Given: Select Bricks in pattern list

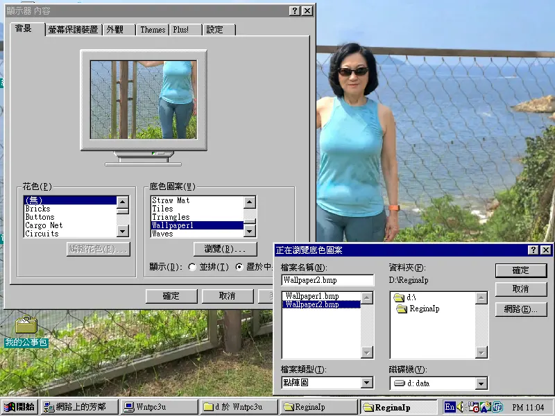Looking at the screenshot, I should click(70, 209).
